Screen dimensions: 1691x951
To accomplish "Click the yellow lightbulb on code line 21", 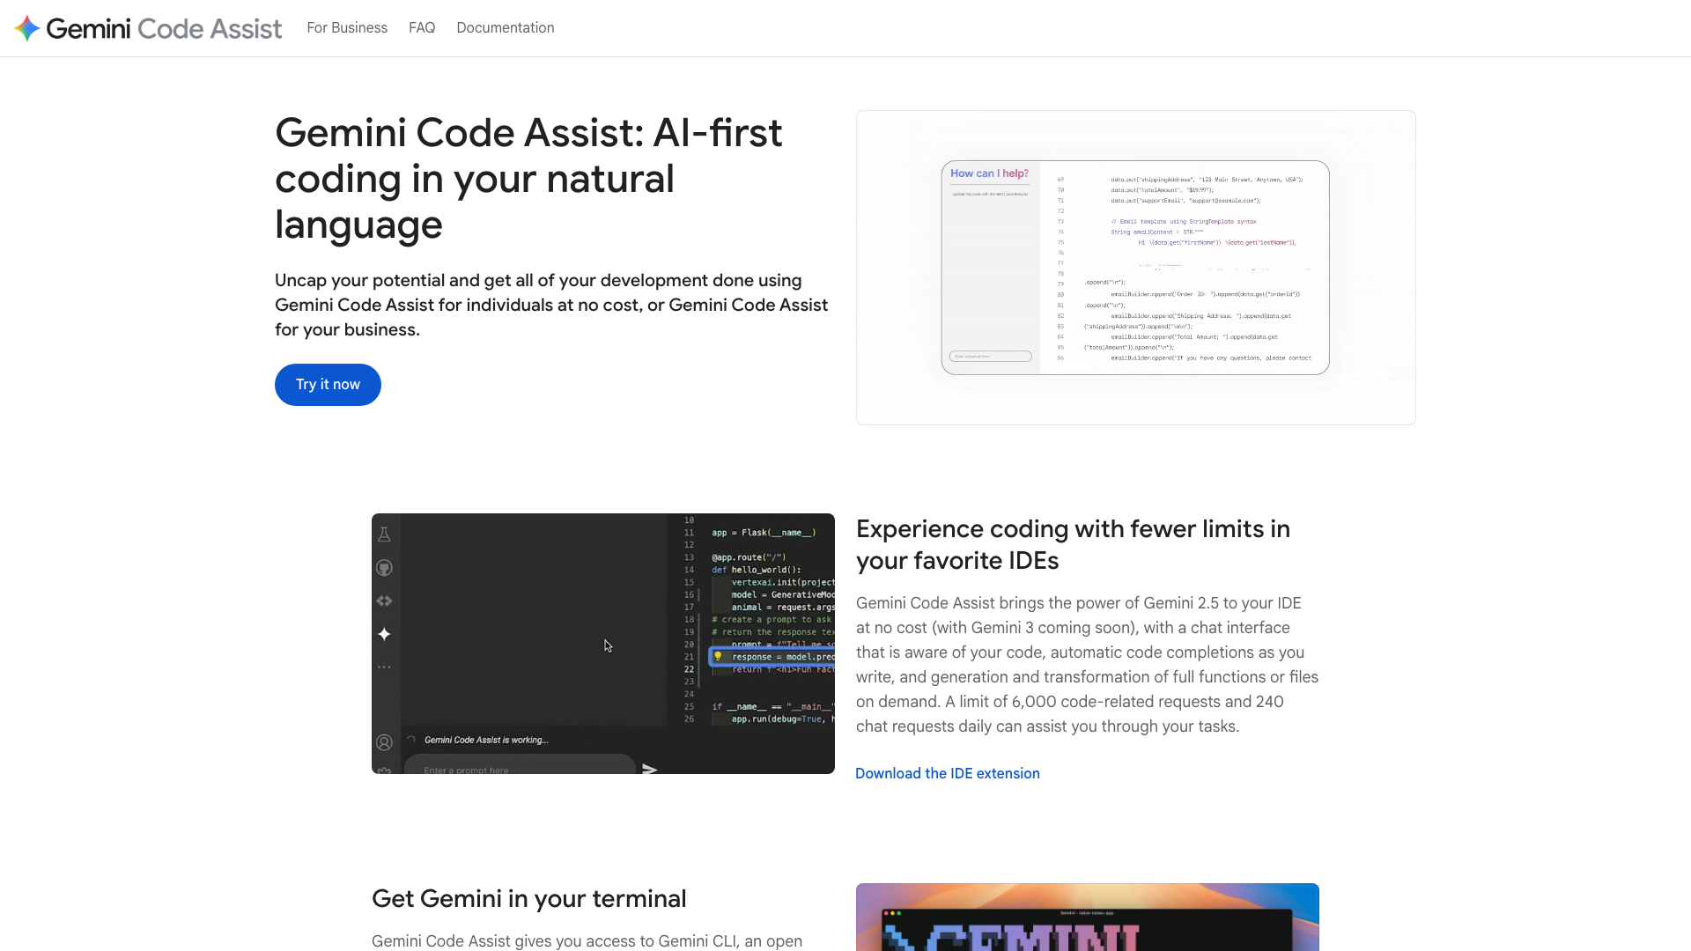I will coord(718,656).
